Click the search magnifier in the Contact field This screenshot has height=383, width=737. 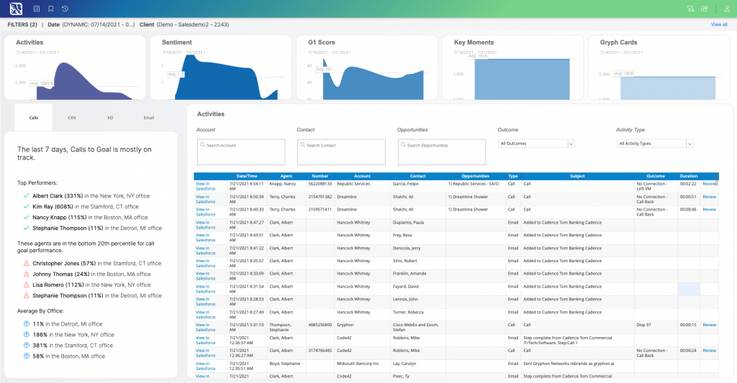303,145
